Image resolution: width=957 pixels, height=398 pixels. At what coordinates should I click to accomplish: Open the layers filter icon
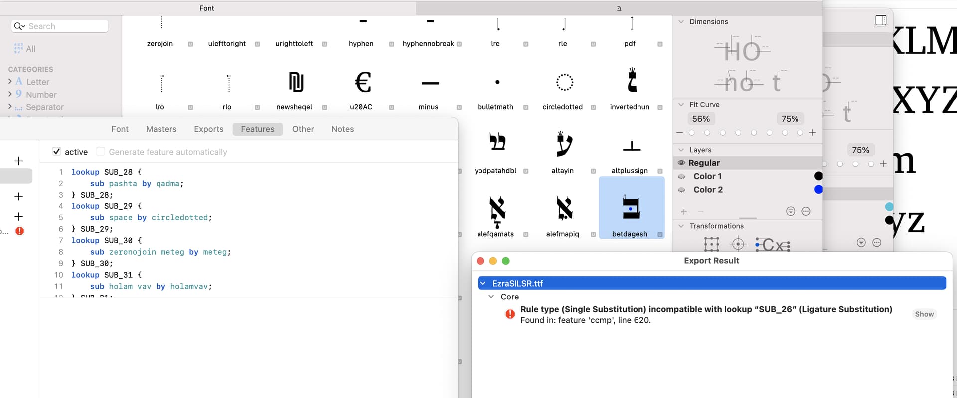pos(791,211)
